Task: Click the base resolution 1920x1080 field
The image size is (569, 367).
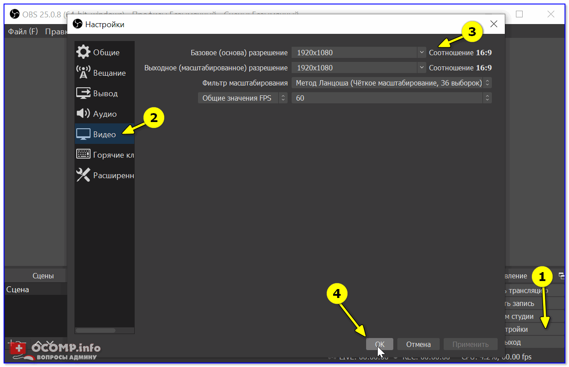Action: point(354,53)
